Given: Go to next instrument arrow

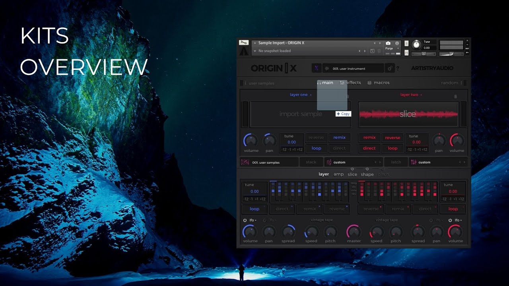Looking at the screenshot, I should [x=380, y=43].
